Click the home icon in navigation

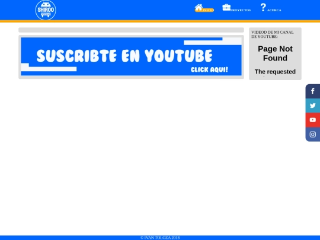point(199,8)
